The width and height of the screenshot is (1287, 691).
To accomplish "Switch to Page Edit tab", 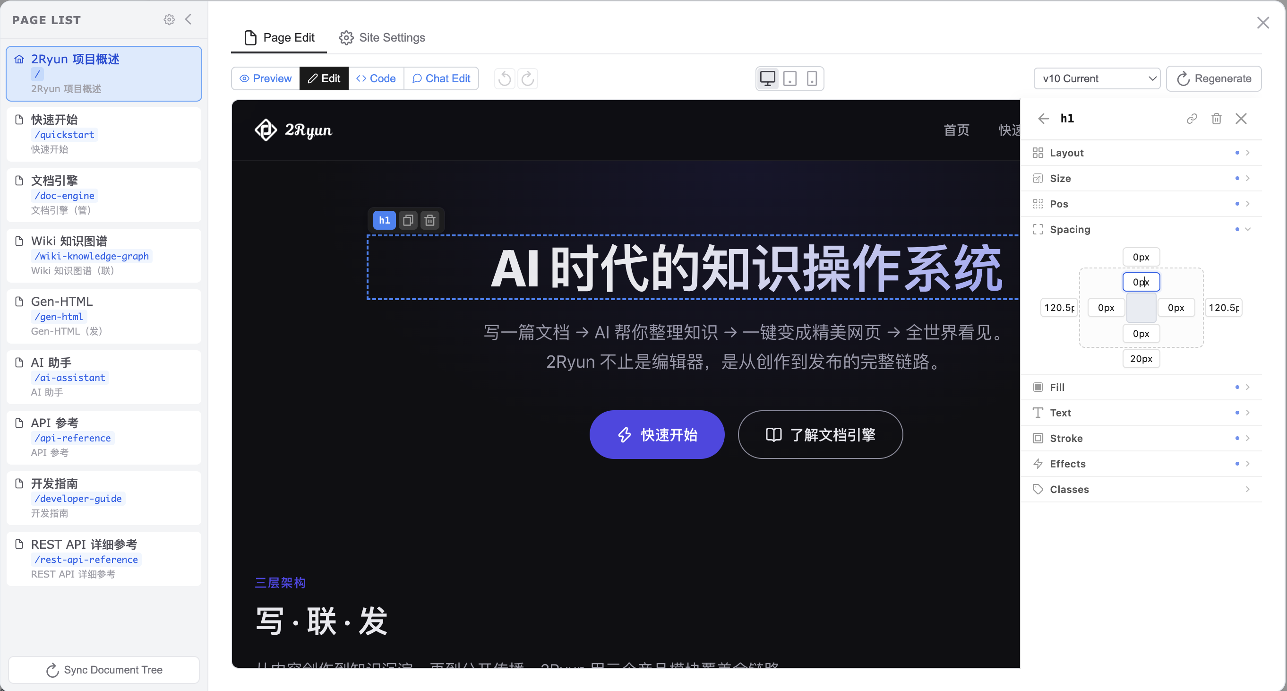I will (x=279, y=38).
